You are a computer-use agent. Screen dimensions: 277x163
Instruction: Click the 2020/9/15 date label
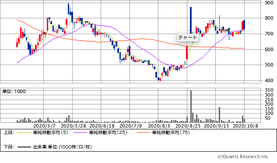tap(217, 126)
